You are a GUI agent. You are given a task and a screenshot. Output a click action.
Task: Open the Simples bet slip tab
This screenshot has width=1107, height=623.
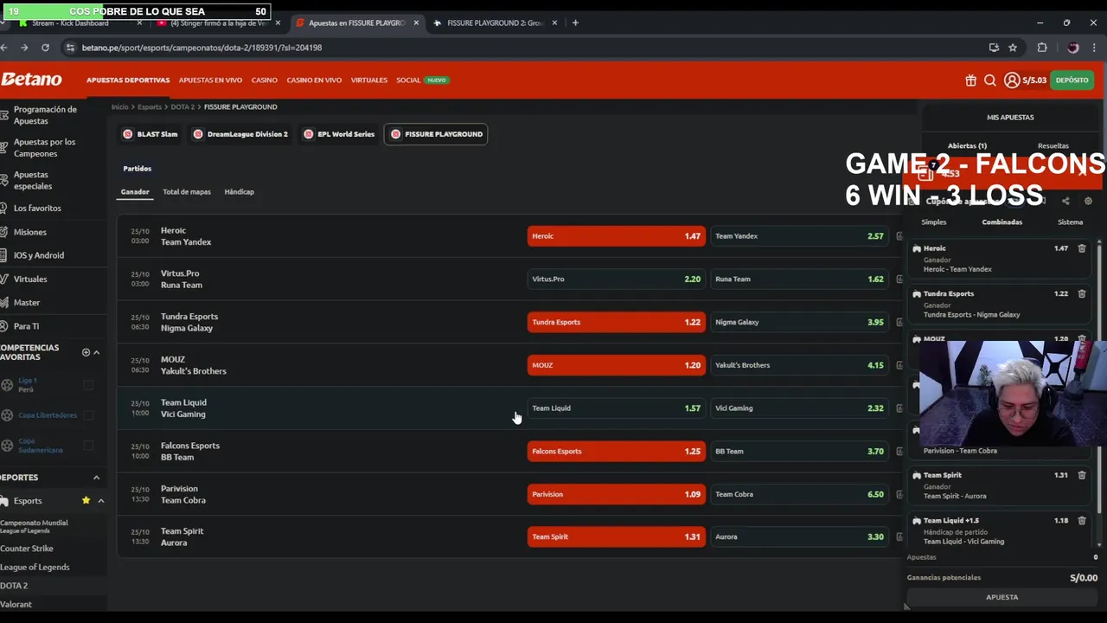click(x=934, y=222)
